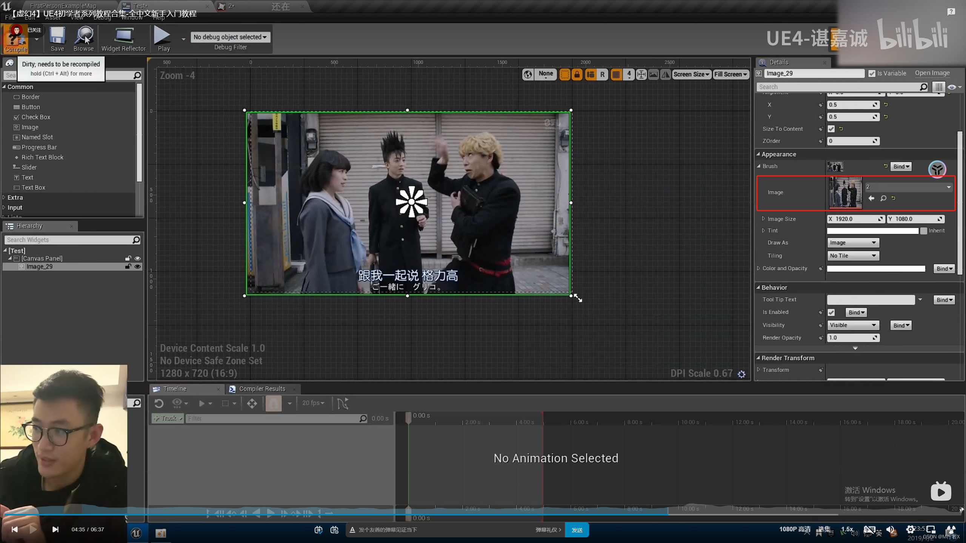Screen dimensions: 966x543
Task: Click the landscape image preview icon
Action: coord(654,74)
